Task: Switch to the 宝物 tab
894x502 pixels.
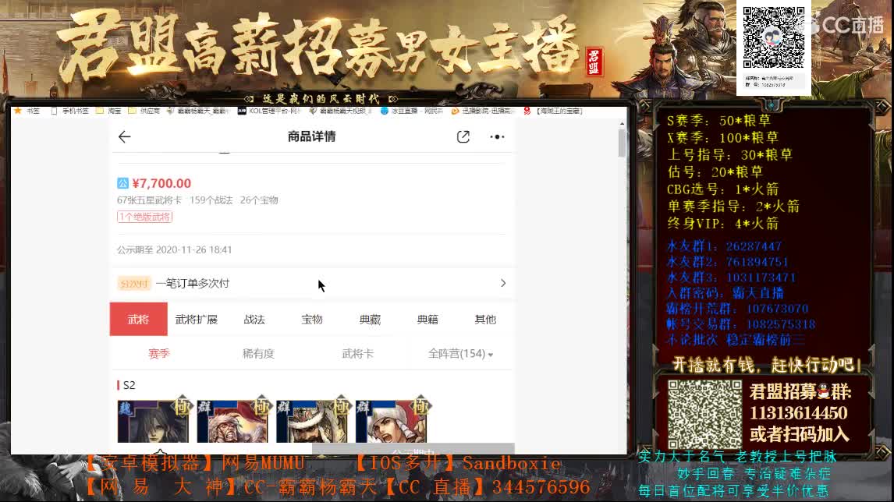Action: click(x=312, y=319)
